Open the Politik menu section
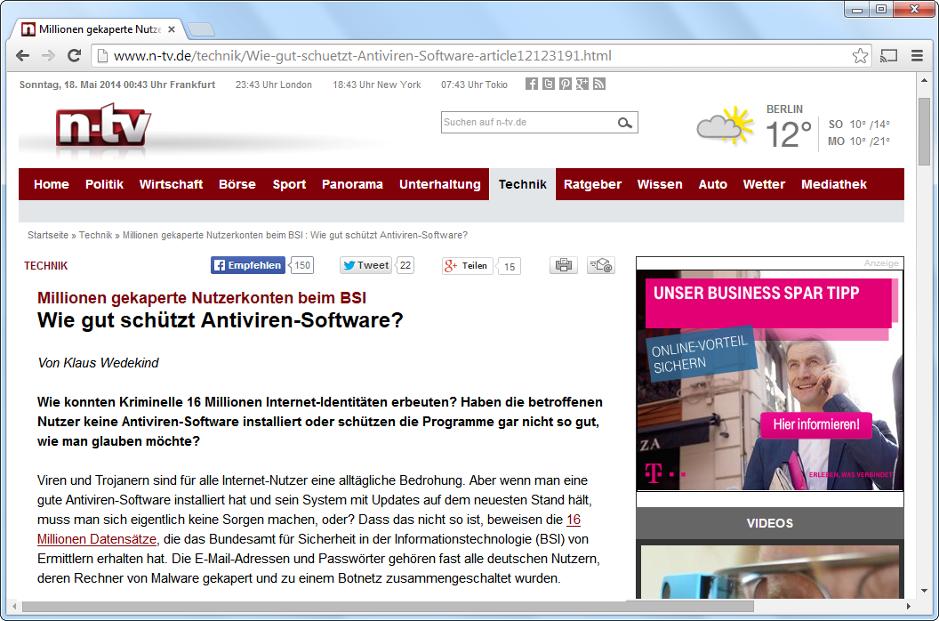This screenshot has width=939, height=621. click(x=104, y=184)
